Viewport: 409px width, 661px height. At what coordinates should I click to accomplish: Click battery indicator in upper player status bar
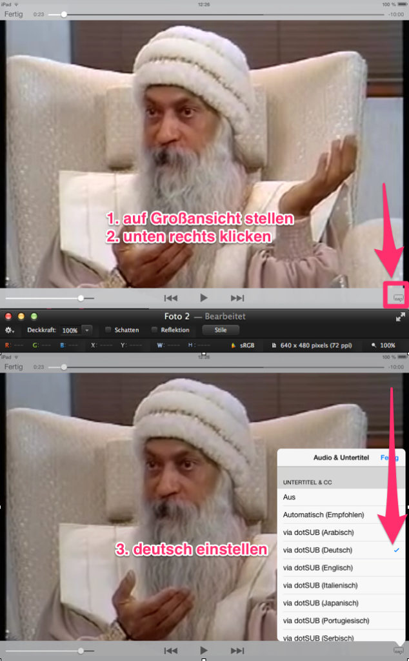tap(402, 5)
